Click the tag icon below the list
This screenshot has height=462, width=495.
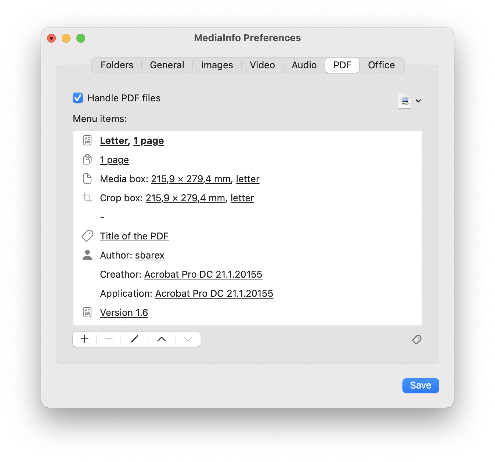click(417, 339)
